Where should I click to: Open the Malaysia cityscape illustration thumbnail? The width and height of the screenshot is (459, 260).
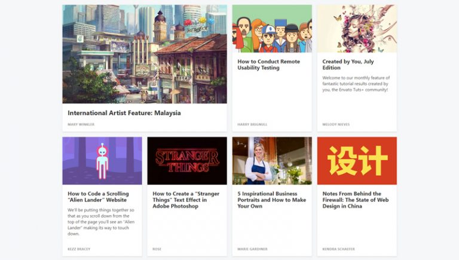[x=145, y=54]
